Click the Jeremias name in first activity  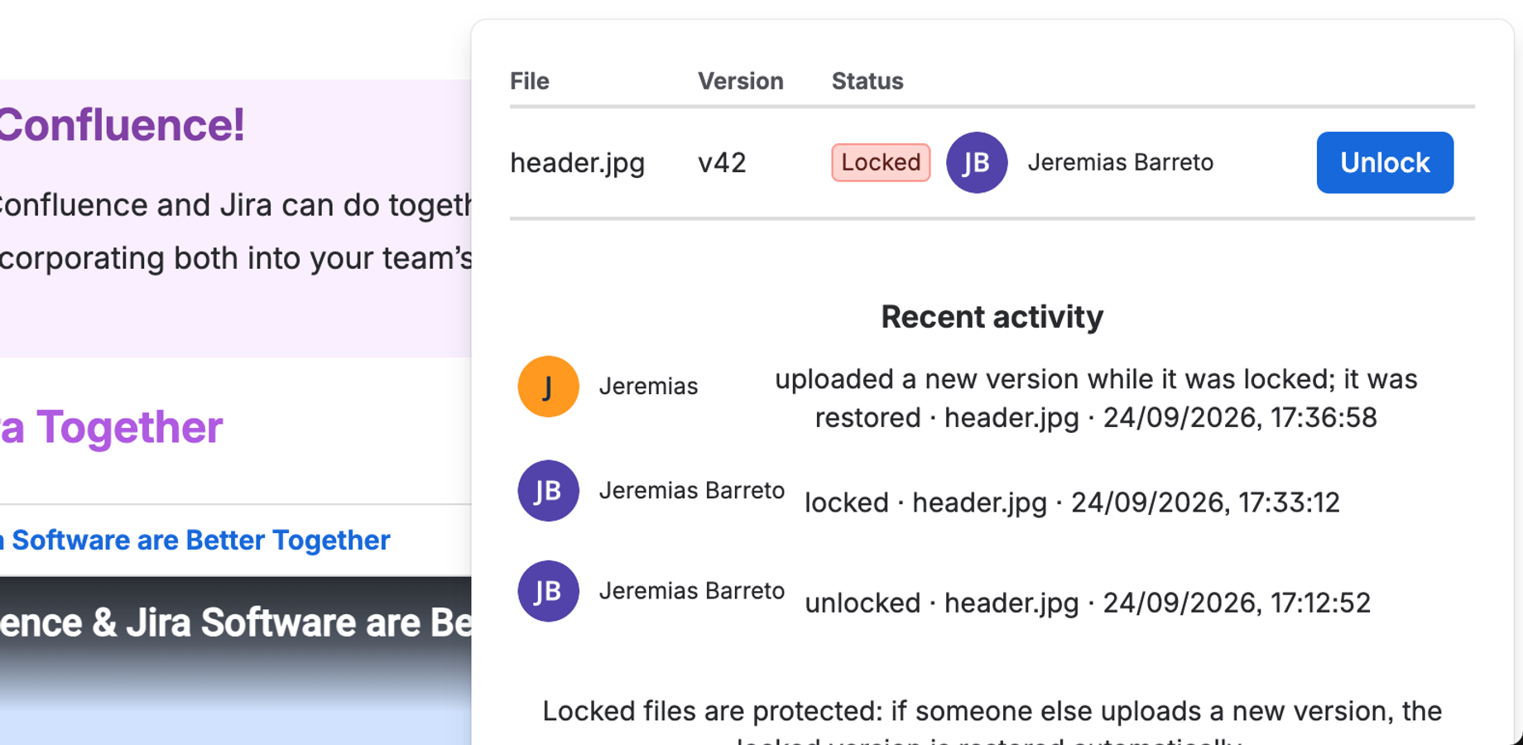(649, 387)
